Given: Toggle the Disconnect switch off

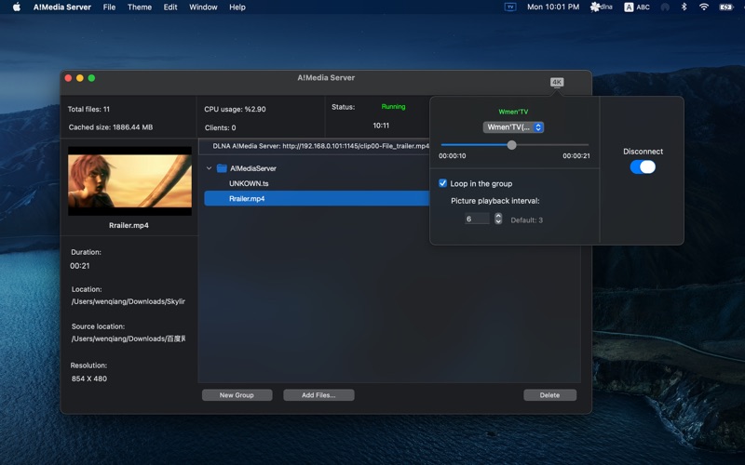Looking at the screenshot, I should [x=643, y=166].
